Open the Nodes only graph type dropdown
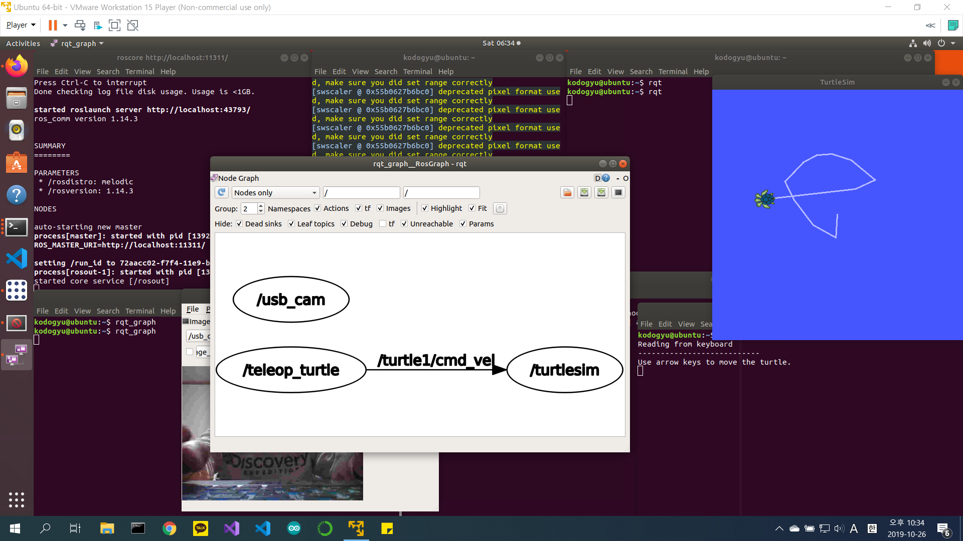Screen dimensions: 963x541 point(275,193)
